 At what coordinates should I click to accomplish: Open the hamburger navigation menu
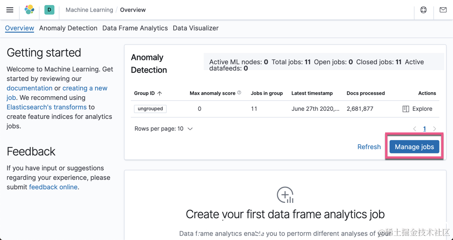click(x=10, y=9)
